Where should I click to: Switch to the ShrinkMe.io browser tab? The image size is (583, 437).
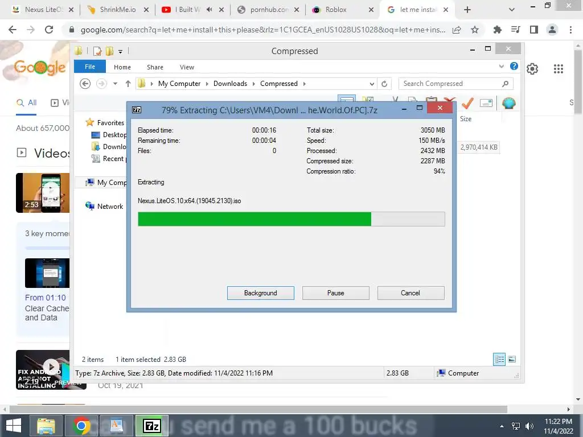point(117,10)
